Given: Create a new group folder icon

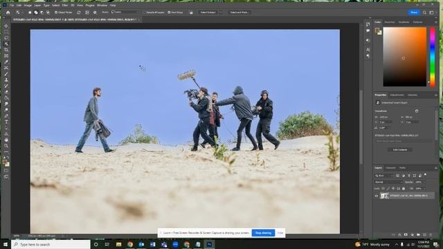Looking at the screenshot, I should tap(418, 234).
